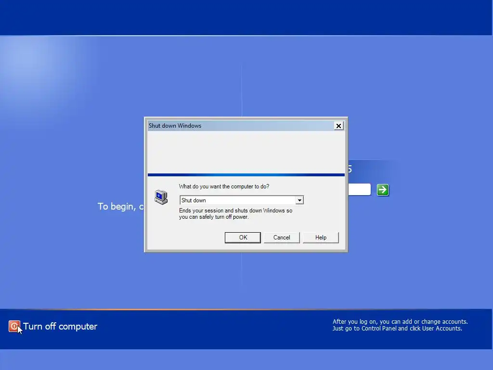Click the red Turn off computer power icon

point(14,326)
